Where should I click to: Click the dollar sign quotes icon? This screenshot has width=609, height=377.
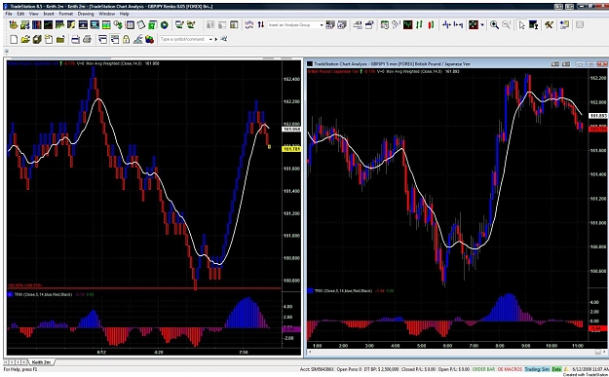[x=118, y=25]
